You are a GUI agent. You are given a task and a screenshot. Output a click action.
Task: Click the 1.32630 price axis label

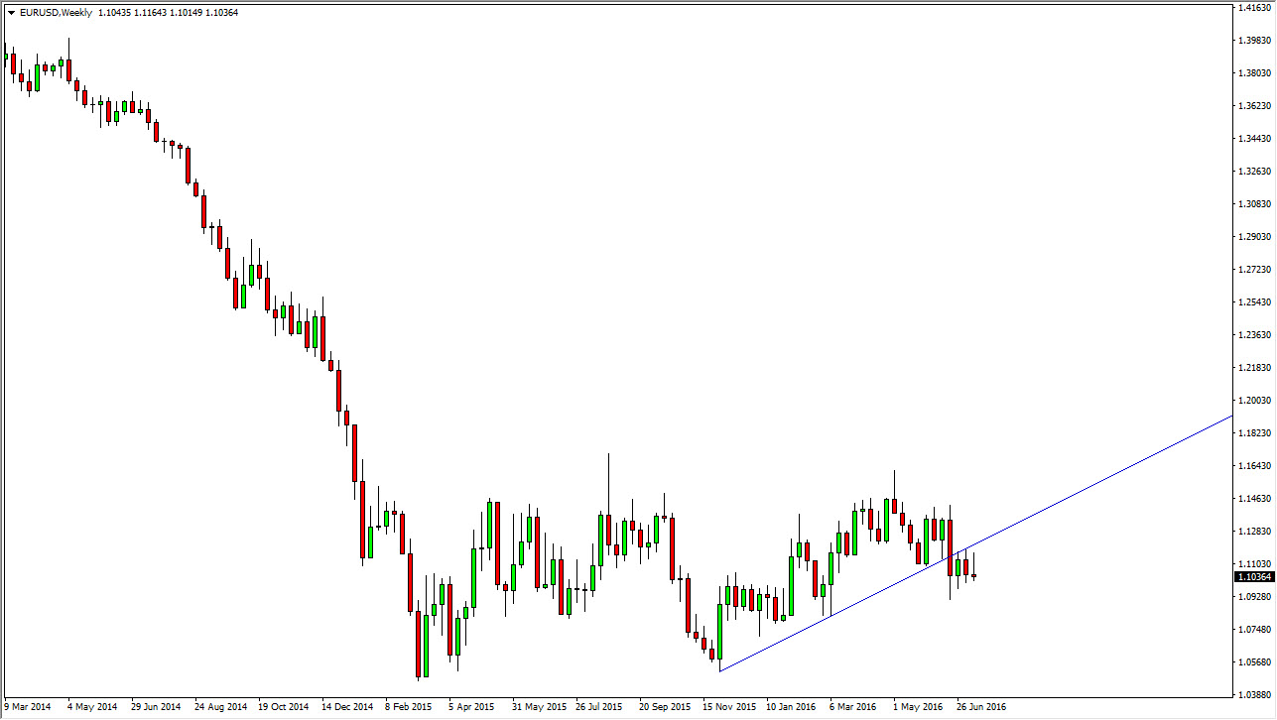pyautogui.click(x=1254, y=171)
